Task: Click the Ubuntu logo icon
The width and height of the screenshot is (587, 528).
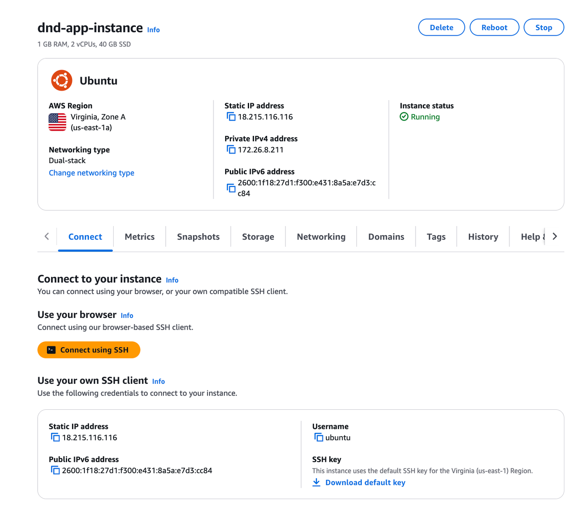Action: 62,81
